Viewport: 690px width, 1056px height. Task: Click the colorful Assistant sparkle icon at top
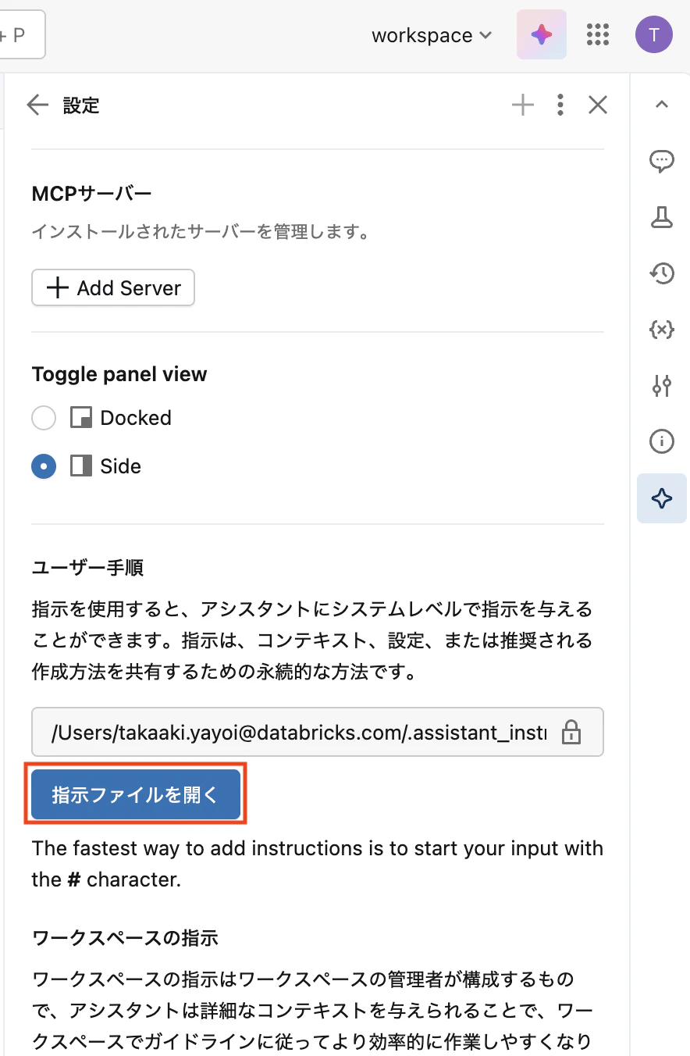tap(541, 34)
